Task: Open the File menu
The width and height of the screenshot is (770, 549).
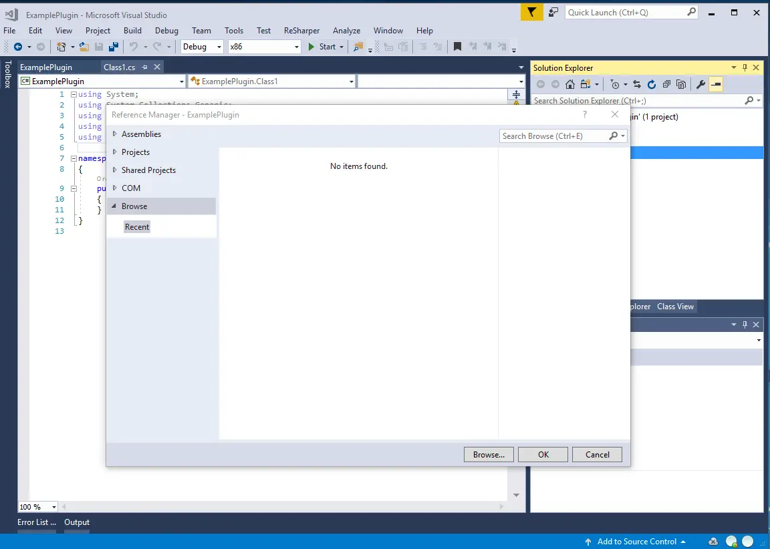Action: point(9,31)
